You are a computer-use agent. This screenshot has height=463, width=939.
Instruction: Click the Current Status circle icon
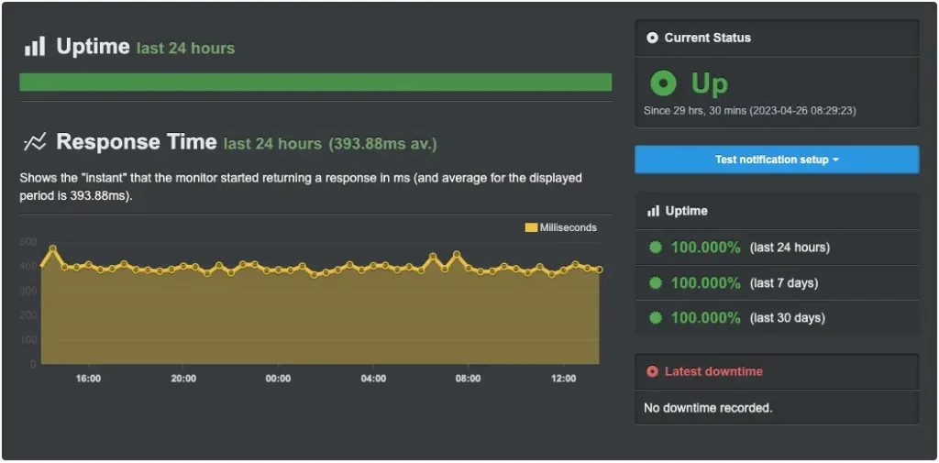click(x=652, y=38)
